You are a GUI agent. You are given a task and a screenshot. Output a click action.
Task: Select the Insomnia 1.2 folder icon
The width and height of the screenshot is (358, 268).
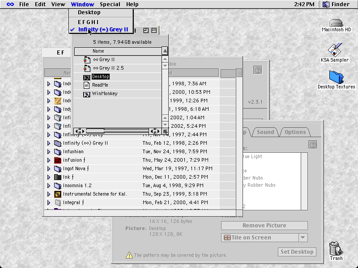58,186
